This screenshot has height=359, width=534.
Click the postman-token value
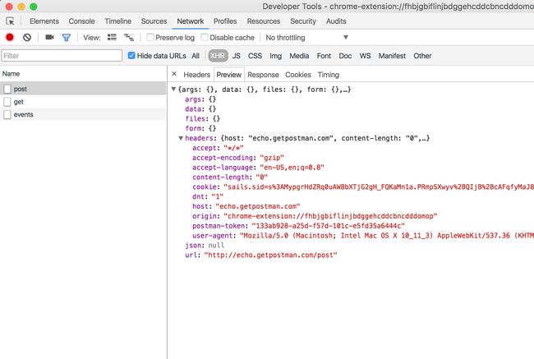[x=329, y=226]
